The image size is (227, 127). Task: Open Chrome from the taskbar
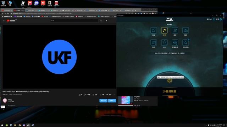20,125
